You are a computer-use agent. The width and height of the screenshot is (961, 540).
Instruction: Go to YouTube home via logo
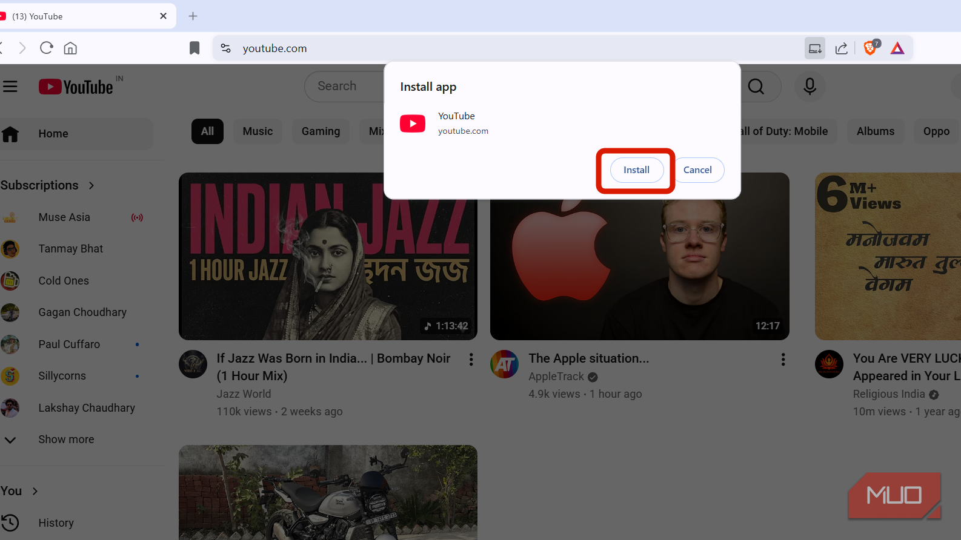click(x=76, y=87)
